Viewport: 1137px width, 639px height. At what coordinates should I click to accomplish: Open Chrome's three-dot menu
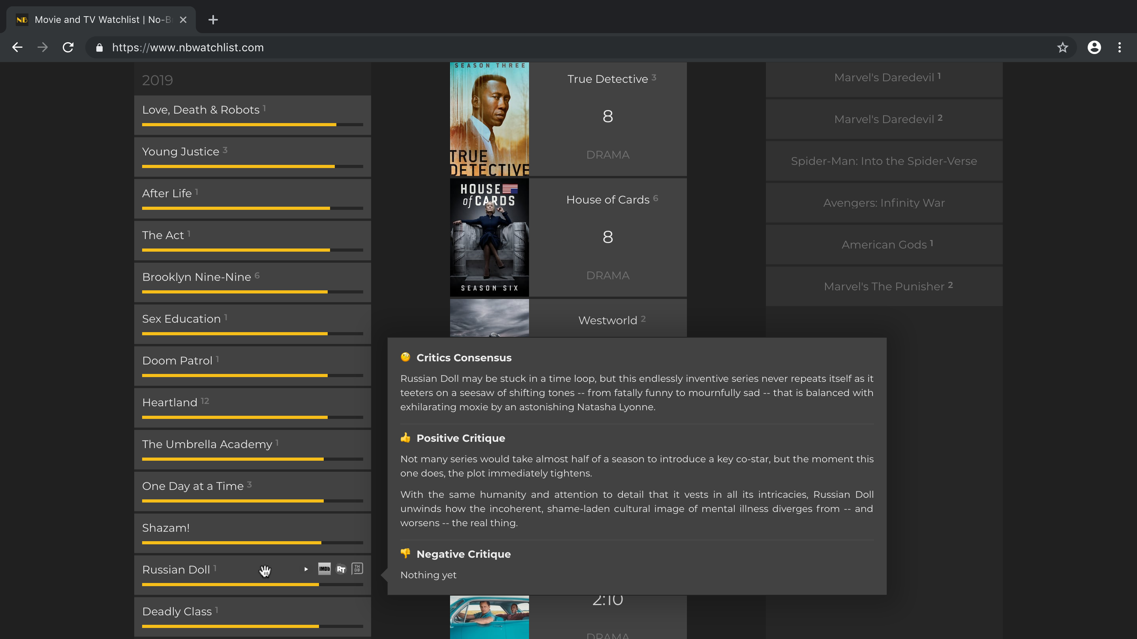(x=1120, y=47)
